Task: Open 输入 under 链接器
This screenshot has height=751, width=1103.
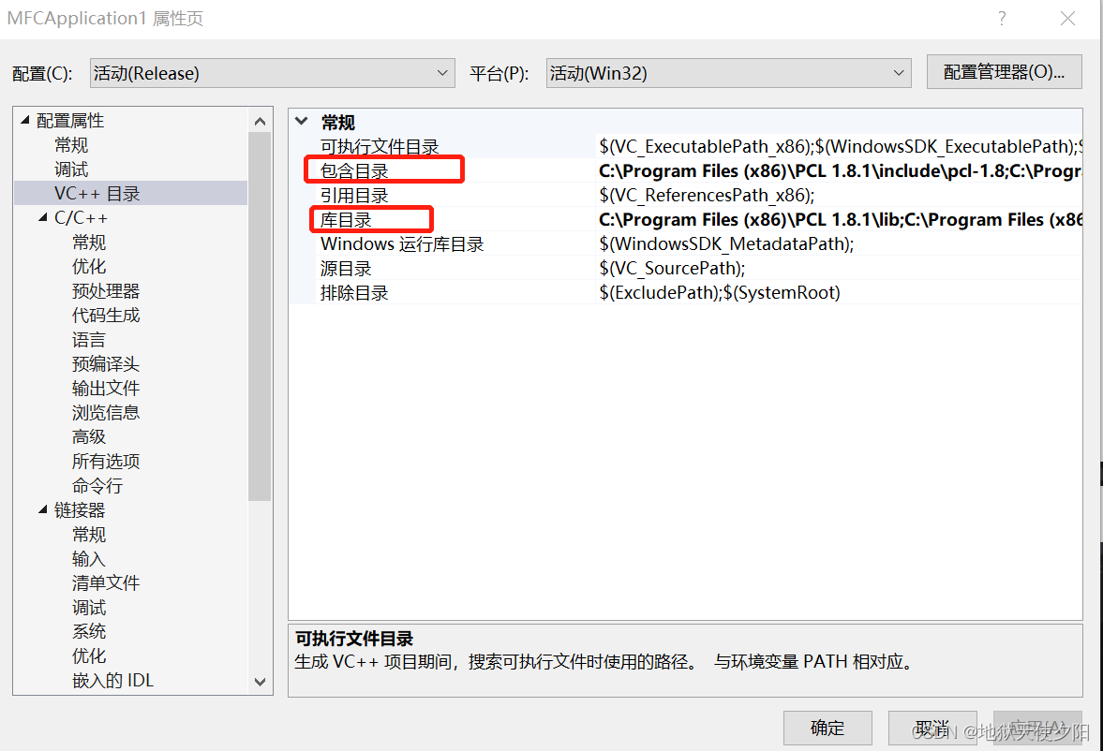Action: [88, 558]
